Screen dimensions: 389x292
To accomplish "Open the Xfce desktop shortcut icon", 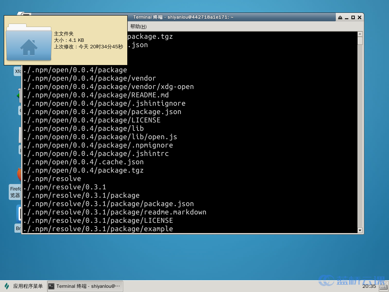I will (x=18, y=71).
